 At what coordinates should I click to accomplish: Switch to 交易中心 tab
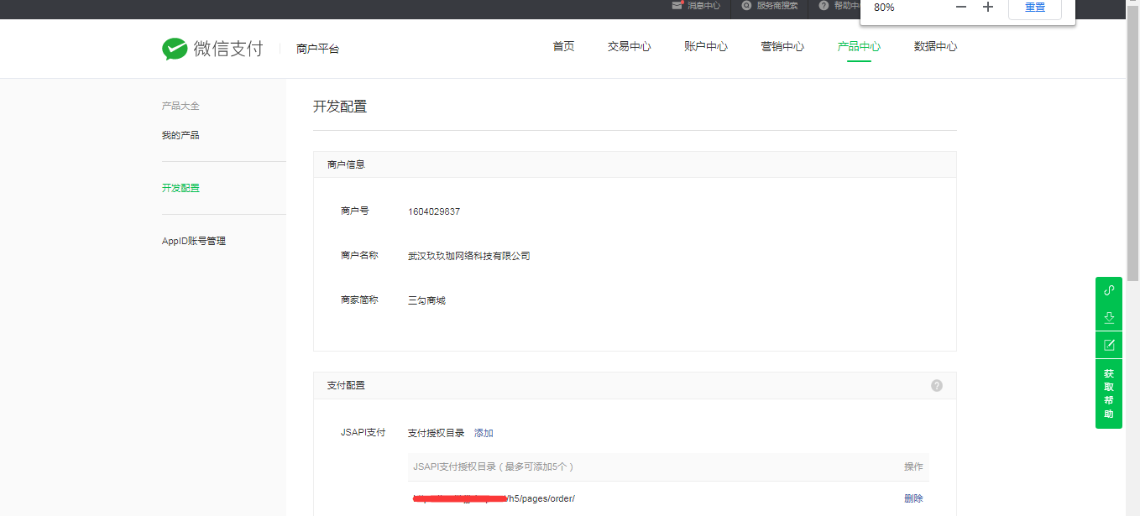tap(629, 47)
